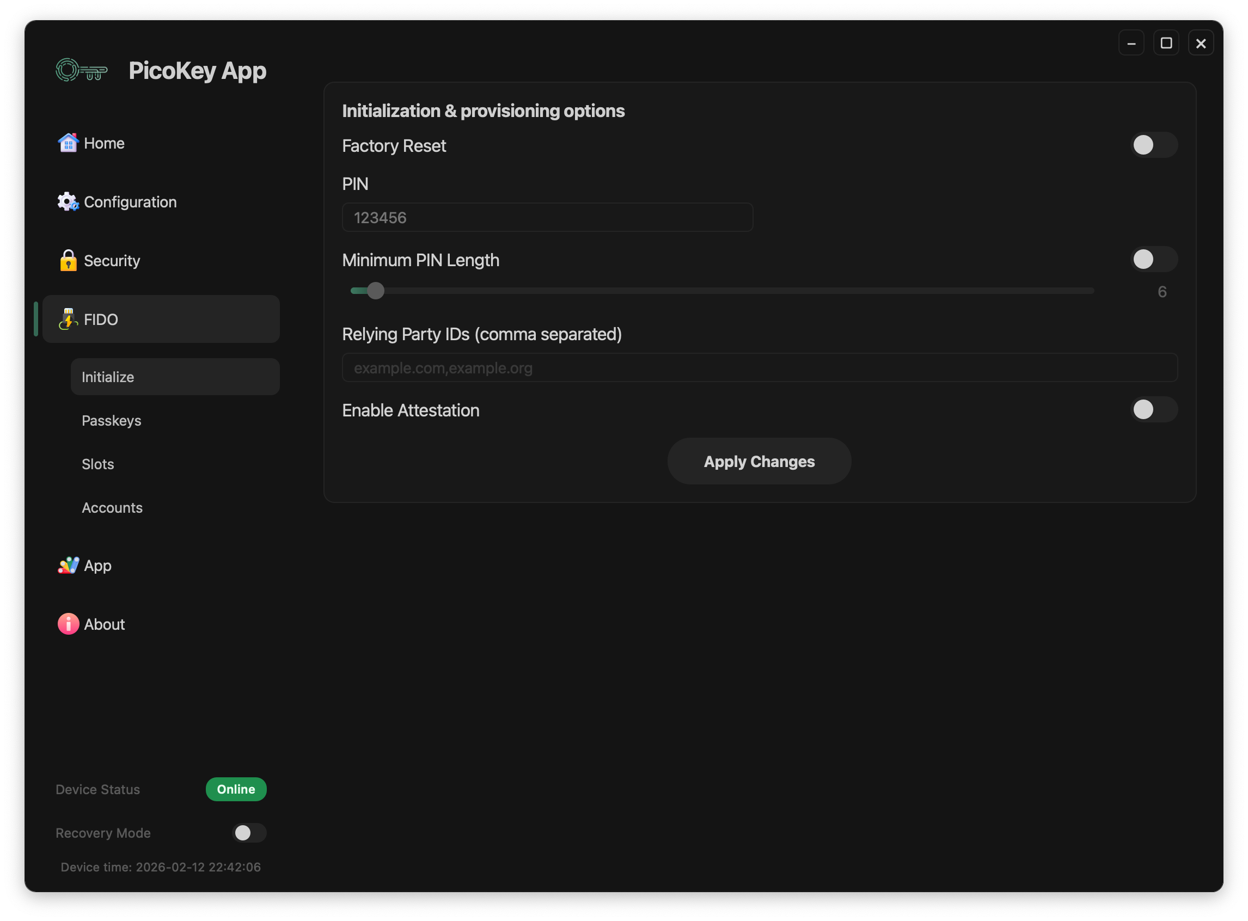
Task: Enable Attestation switch
Action: [x=1154, y=410]
